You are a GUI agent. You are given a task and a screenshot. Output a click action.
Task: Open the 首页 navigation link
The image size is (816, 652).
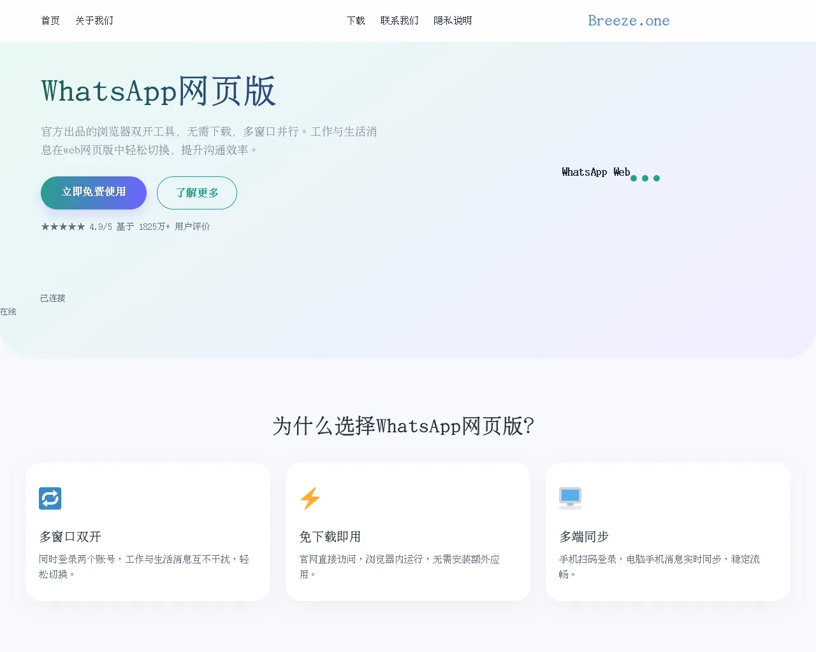click(50, 20)
